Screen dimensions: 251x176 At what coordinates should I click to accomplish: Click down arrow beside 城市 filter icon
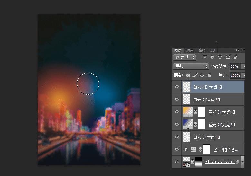(x=242, y=162)
